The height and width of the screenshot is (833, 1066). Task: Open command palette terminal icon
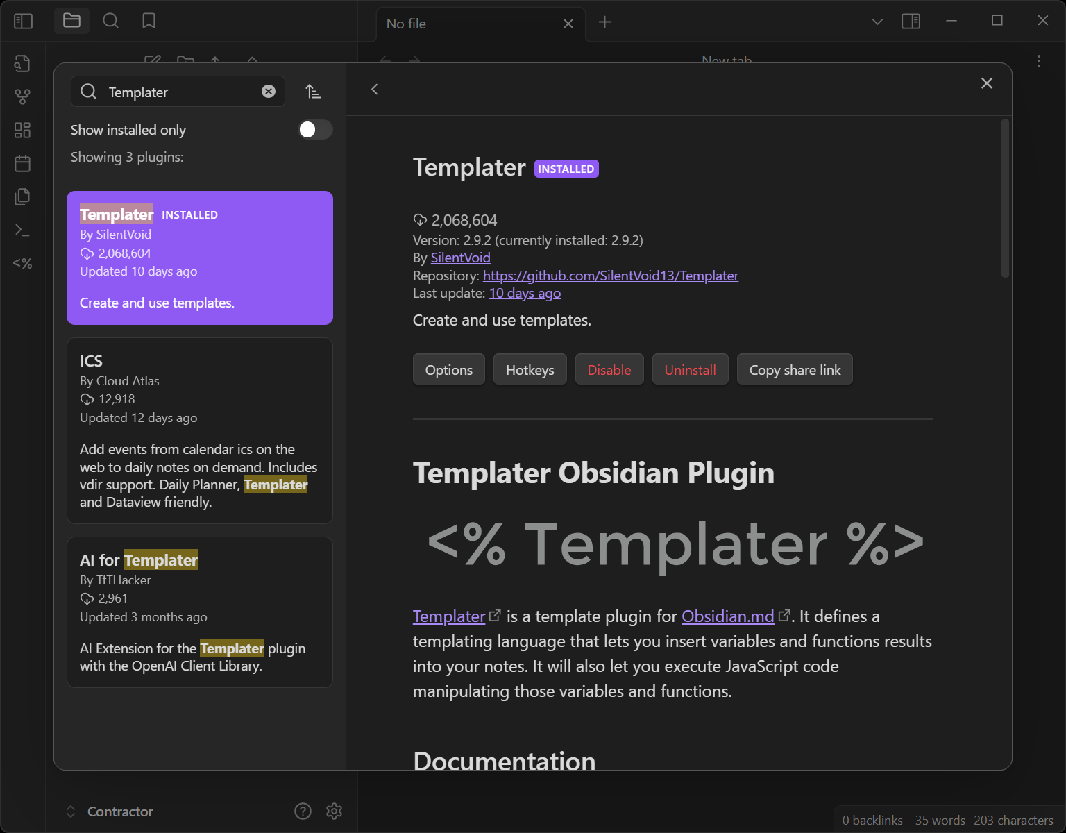(x=22, y=230)
